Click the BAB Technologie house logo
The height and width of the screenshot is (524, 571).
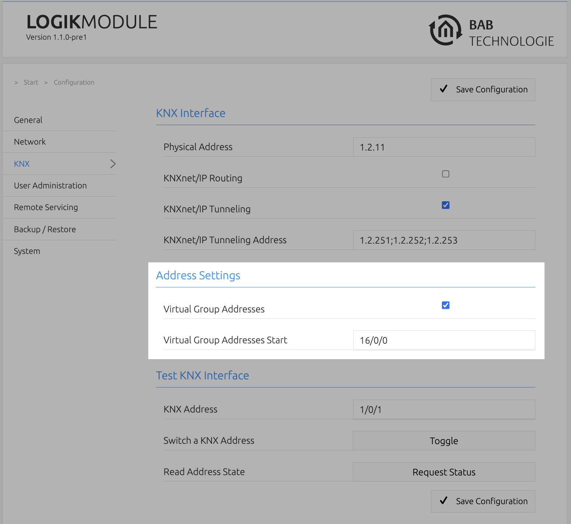click(446, 30)
